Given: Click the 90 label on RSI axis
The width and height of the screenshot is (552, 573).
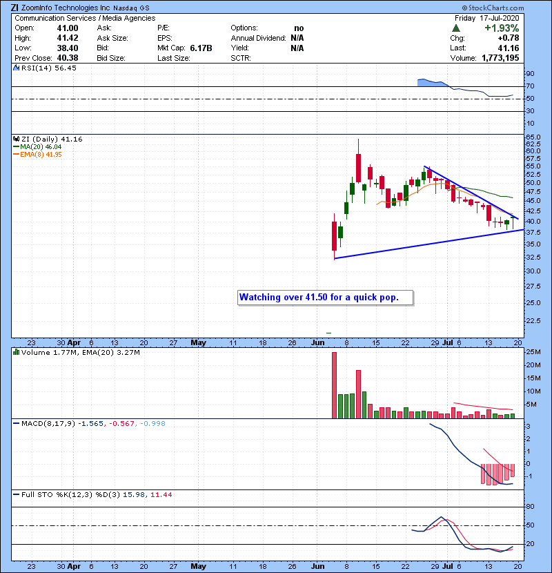Looking at the screenshot, I should click(x=530, y=74).
